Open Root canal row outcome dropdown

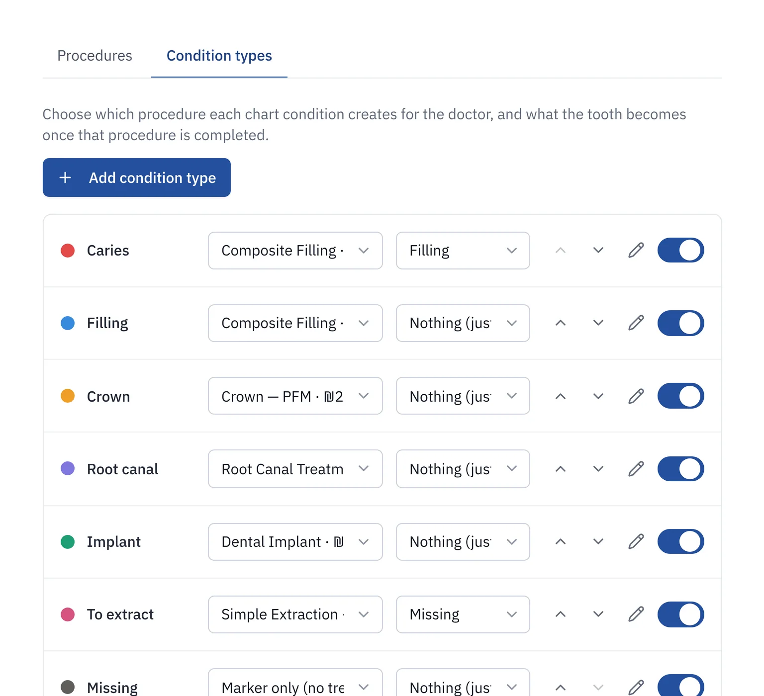pos(463,469)
